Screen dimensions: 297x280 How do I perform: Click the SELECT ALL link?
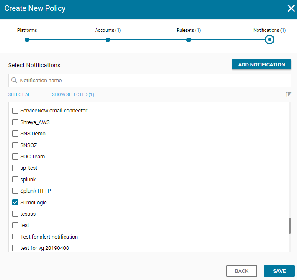click(x=21, y=94)
